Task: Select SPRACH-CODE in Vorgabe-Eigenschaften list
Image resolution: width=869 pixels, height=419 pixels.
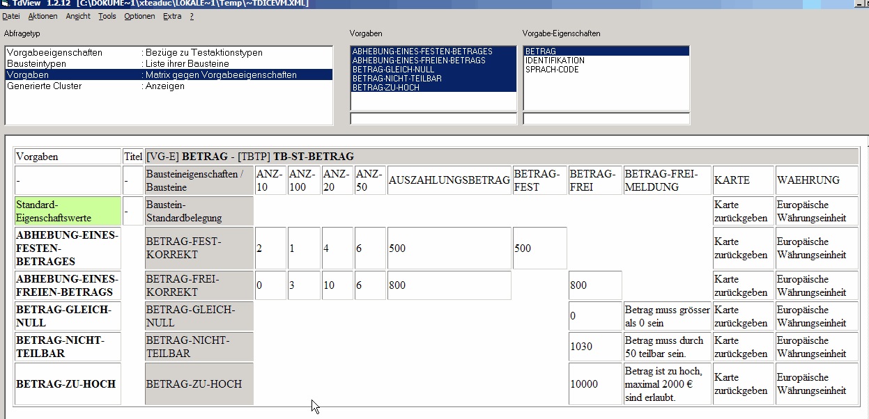Action: point(552,70)
